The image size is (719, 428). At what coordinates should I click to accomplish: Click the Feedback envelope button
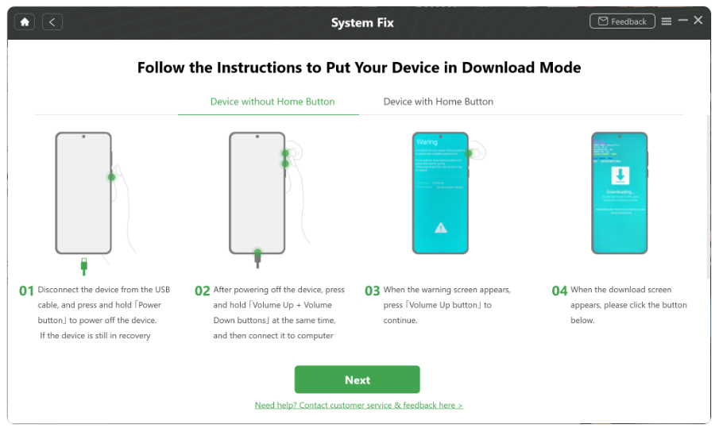click(622, 21)
